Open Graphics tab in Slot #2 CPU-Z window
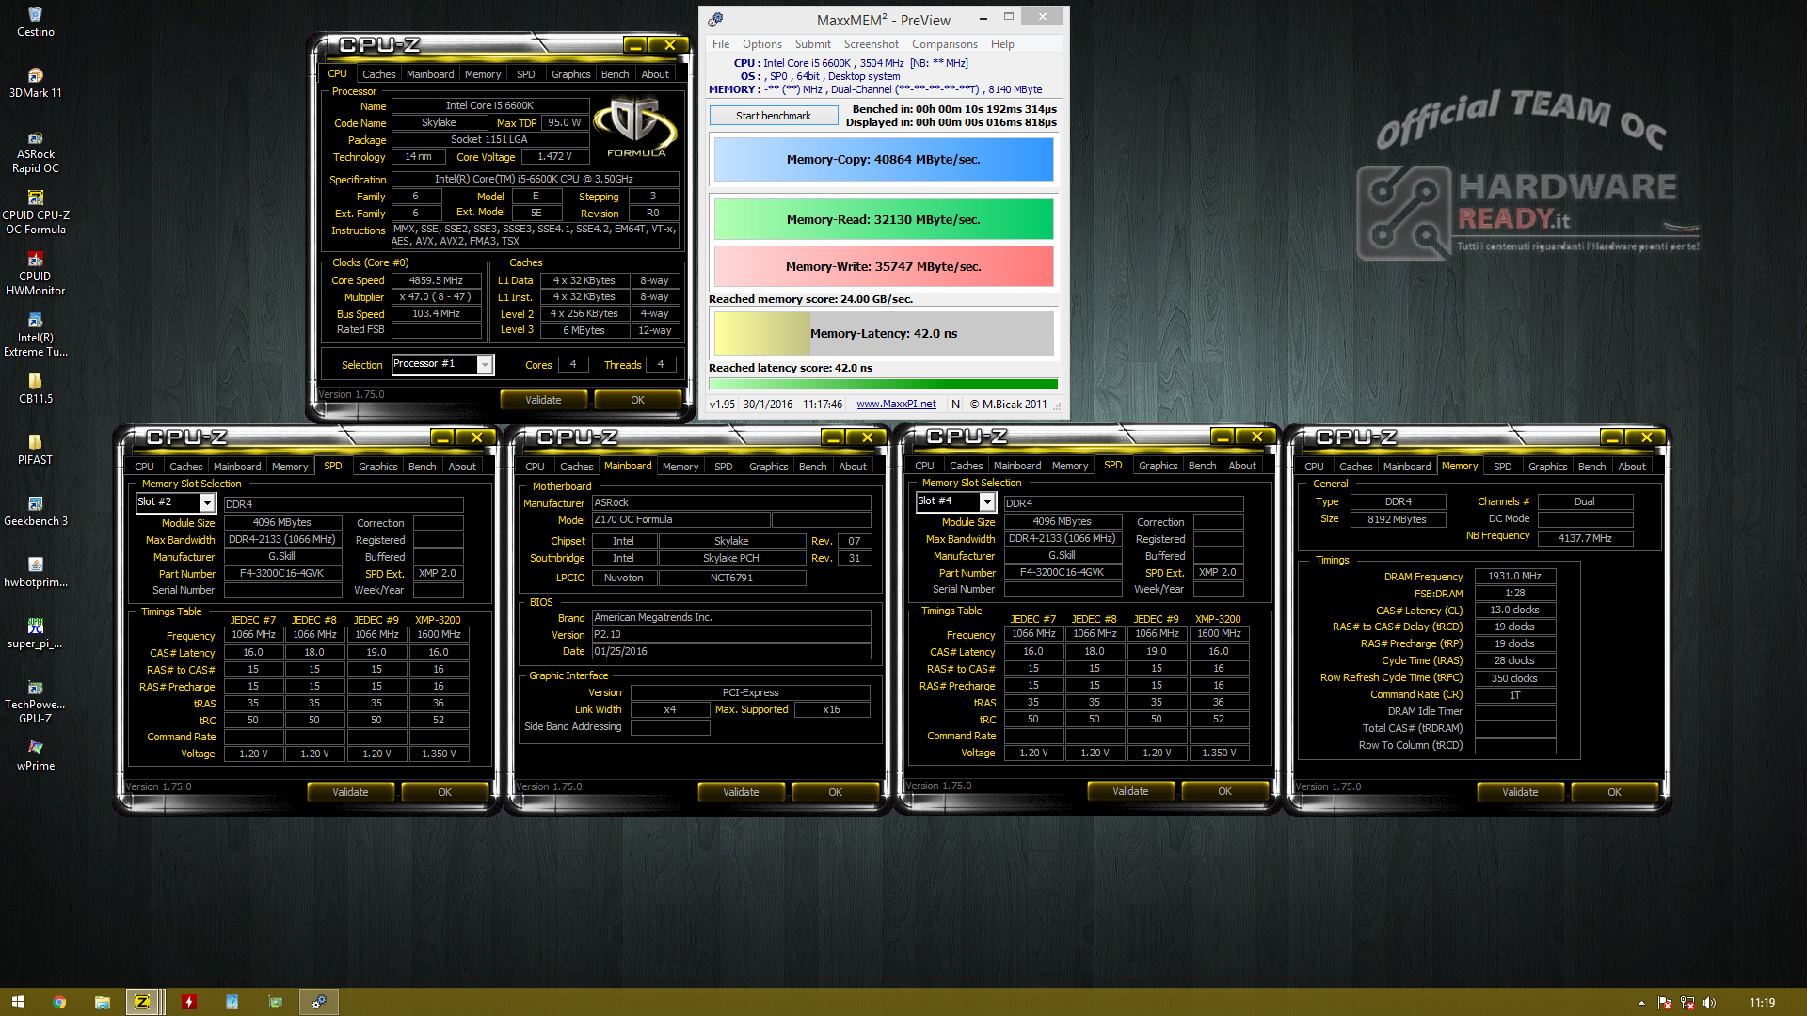1807x1016 pixels. tap(377, 467)
